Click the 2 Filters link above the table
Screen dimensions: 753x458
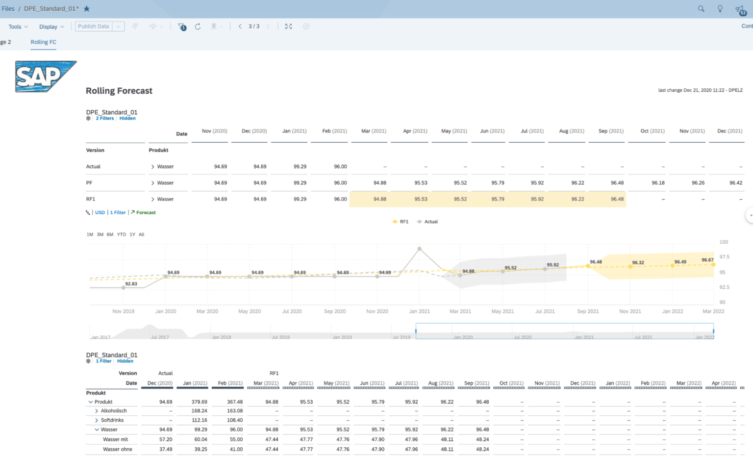pos(104,118)
